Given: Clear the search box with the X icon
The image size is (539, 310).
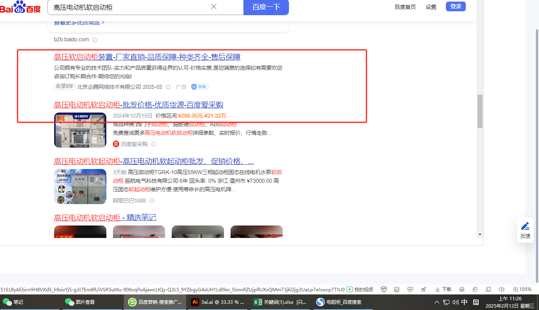Looking at the screenshot, I should 214,7.
